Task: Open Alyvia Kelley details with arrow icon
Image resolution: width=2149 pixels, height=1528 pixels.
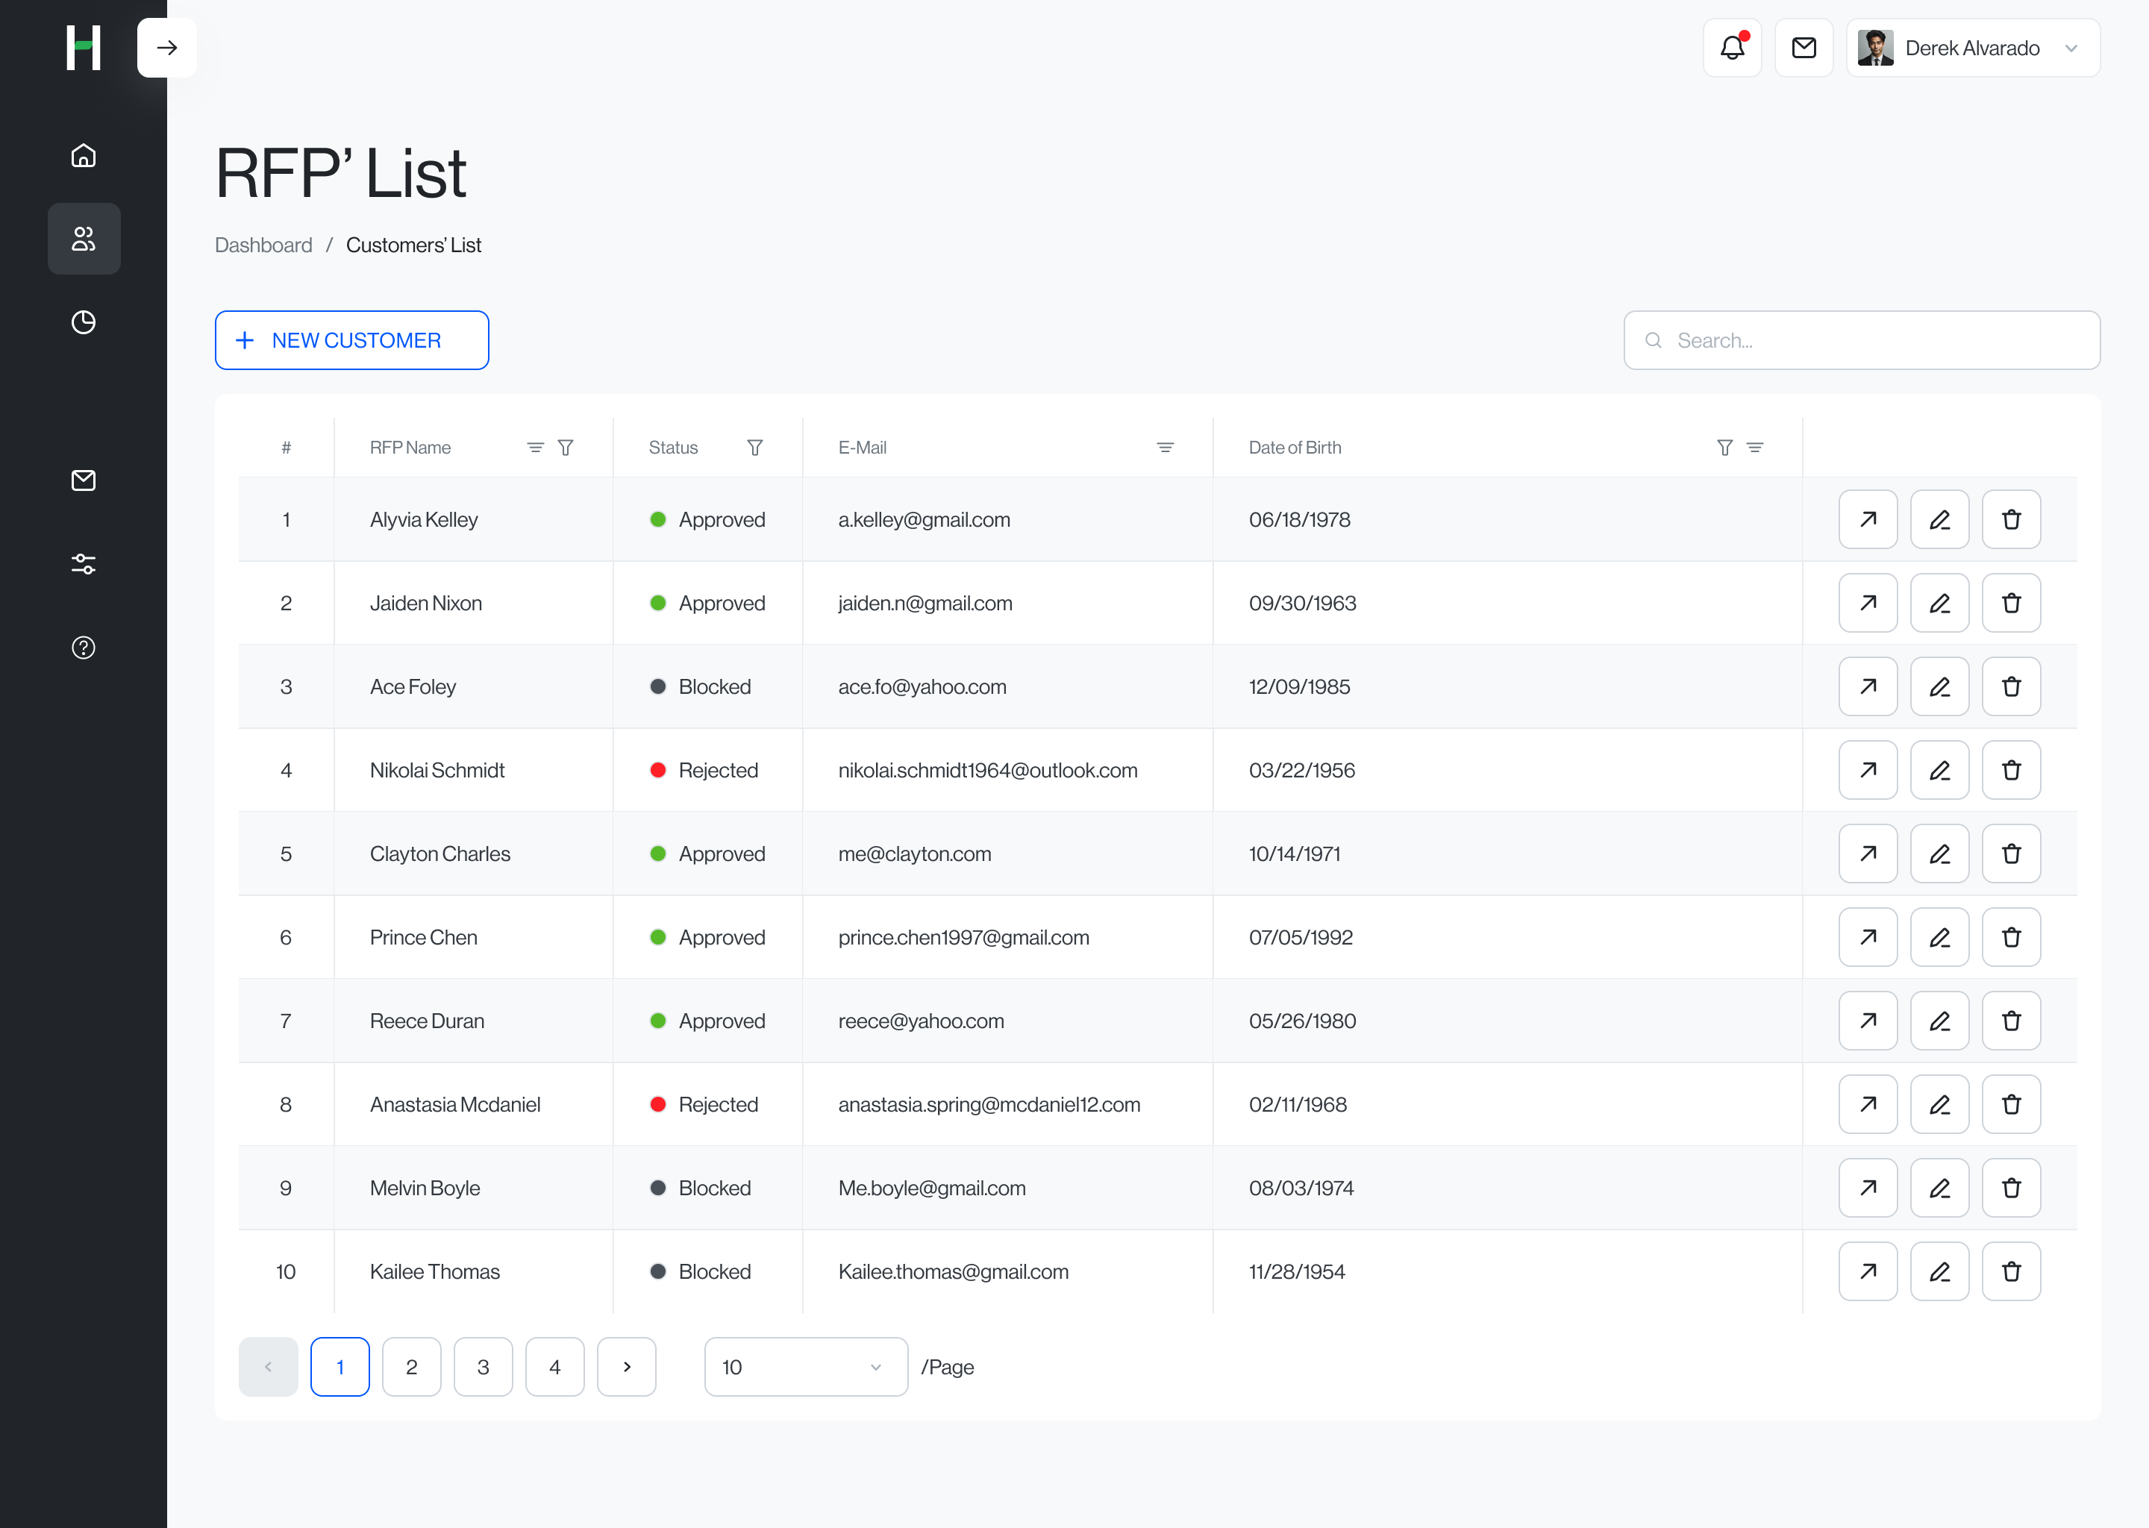Action: (x=1868, y=519)
